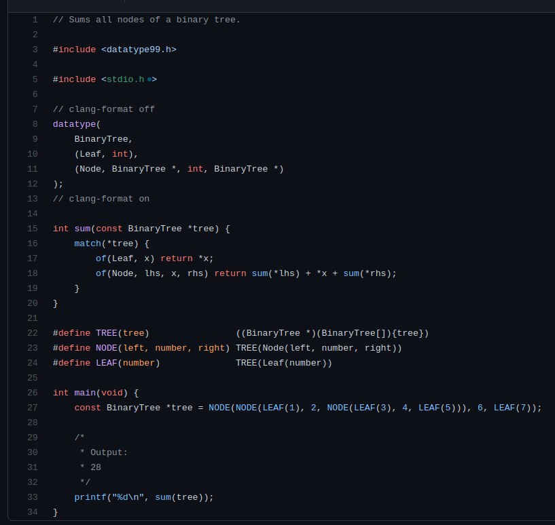Click the match keyword
Screen dimensions: 555x525
[x=88, y=244]
